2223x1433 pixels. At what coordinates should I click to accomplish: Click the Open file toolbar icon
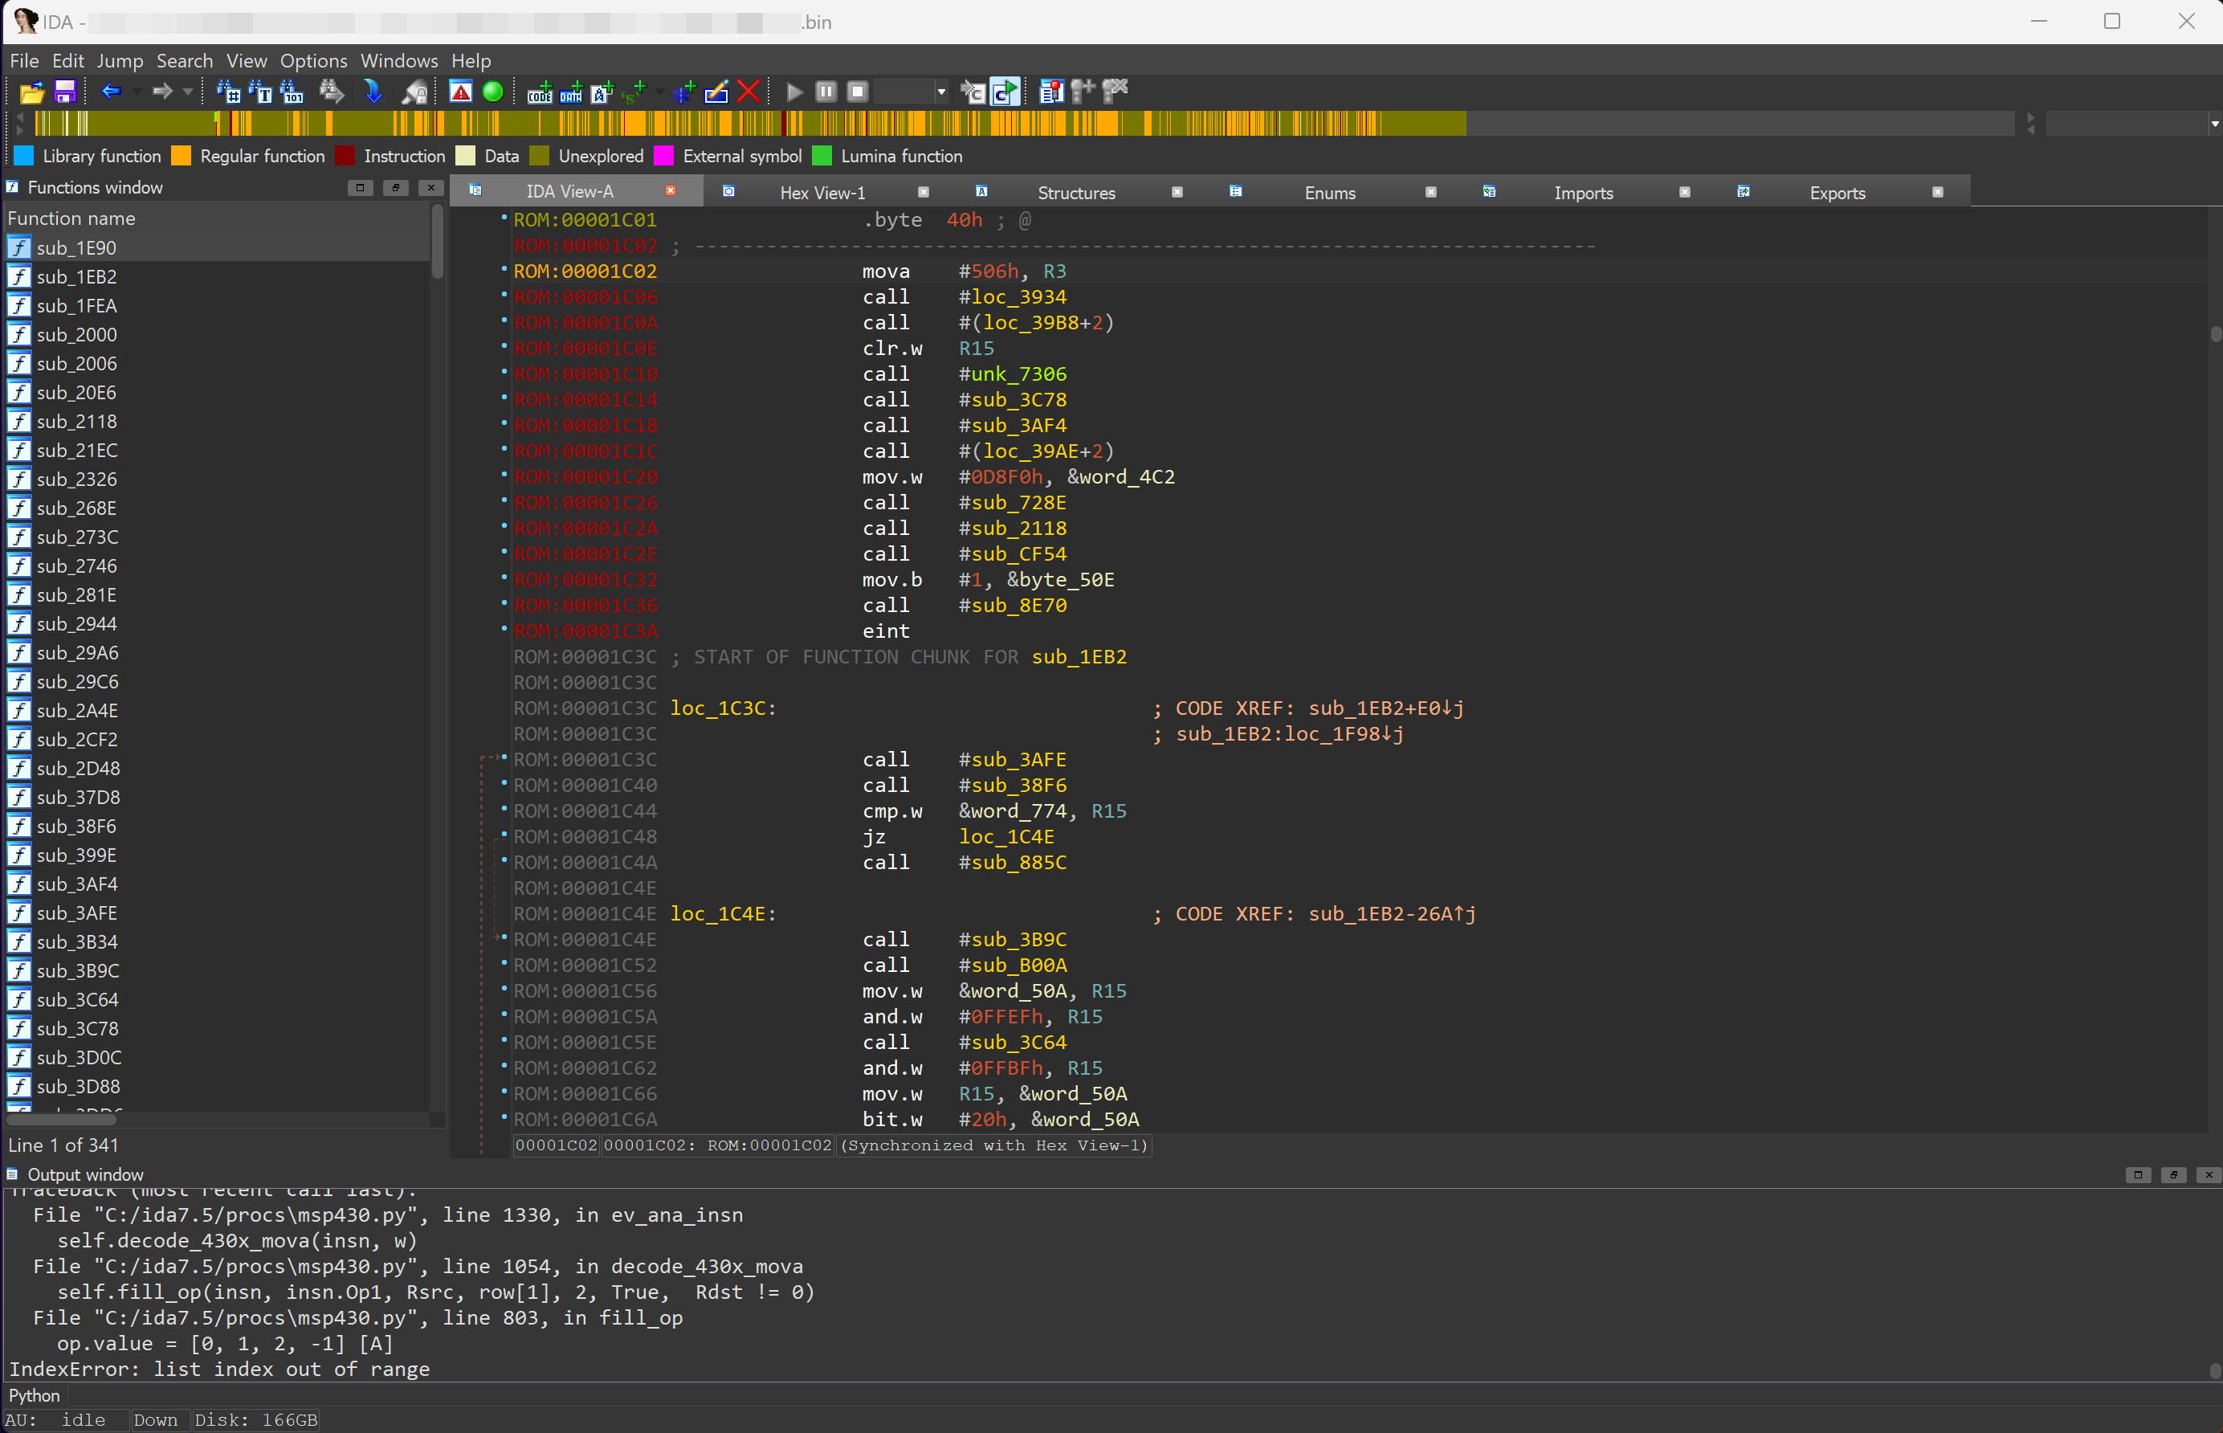(x=31, y=92)
